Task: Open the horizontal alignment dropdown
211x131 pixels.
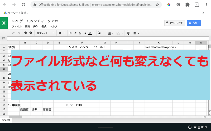Action: click(x=136, y=33)
